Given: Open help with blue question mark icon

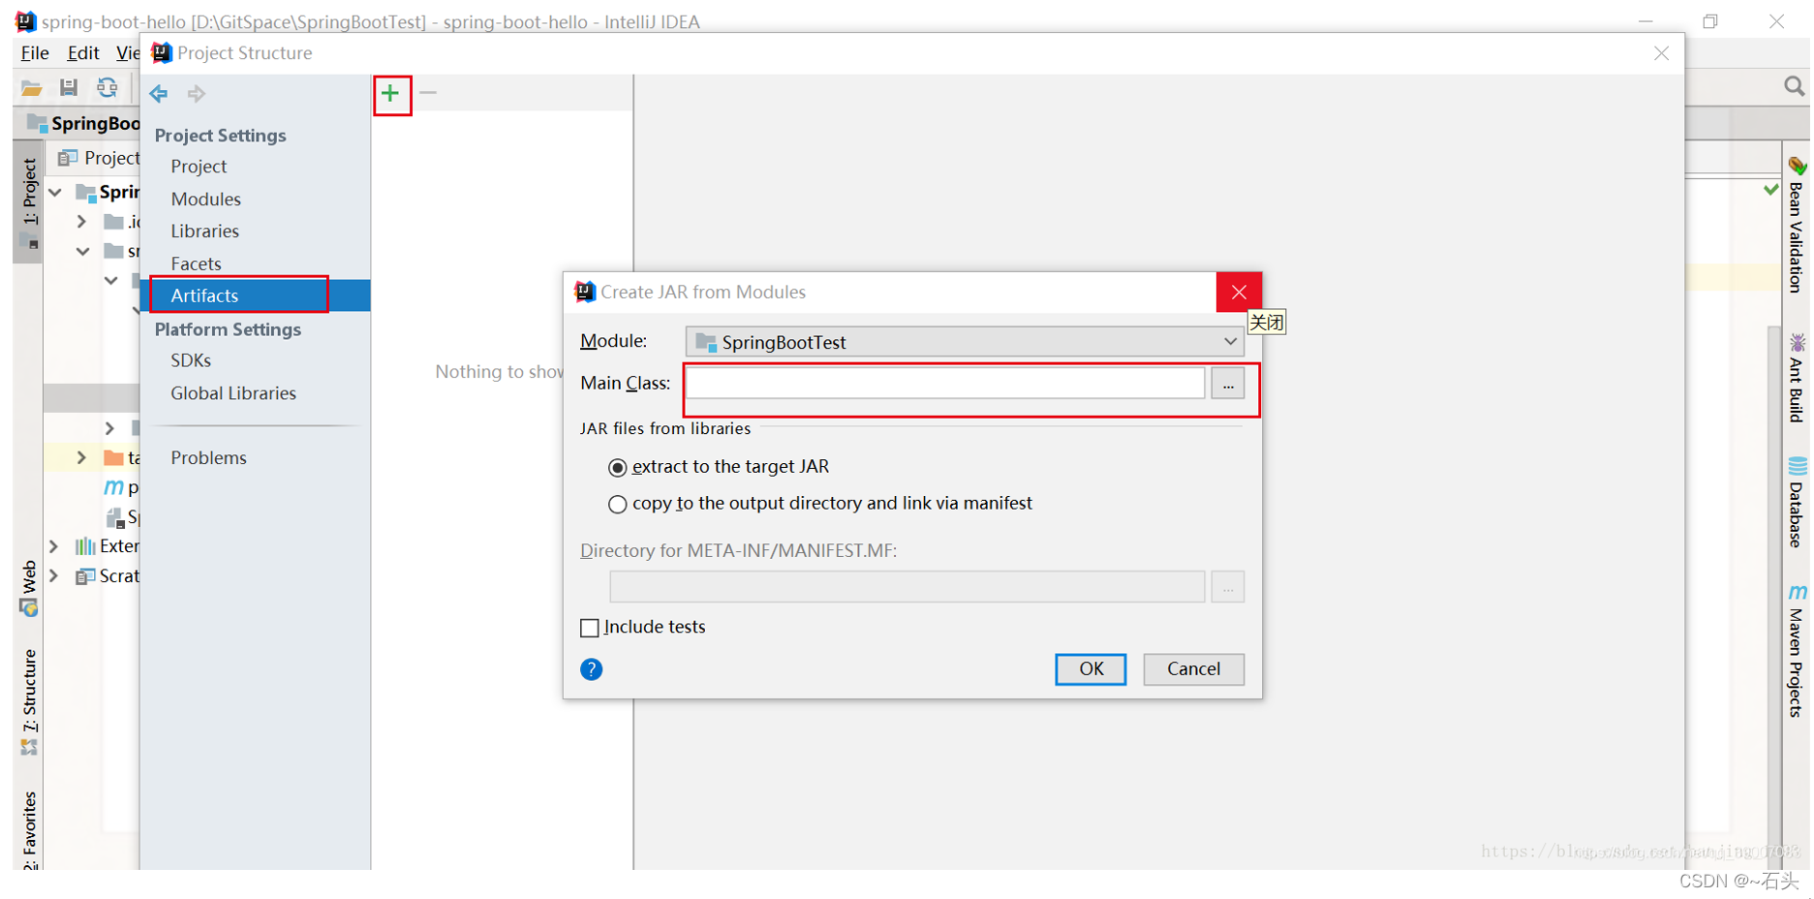Looking at the screenshot, I should (591, 669).
